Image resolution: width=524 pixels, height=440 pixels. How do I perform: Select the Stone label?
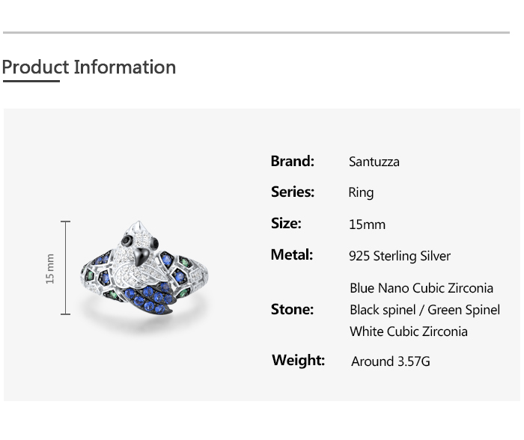[x=292, y=310]
